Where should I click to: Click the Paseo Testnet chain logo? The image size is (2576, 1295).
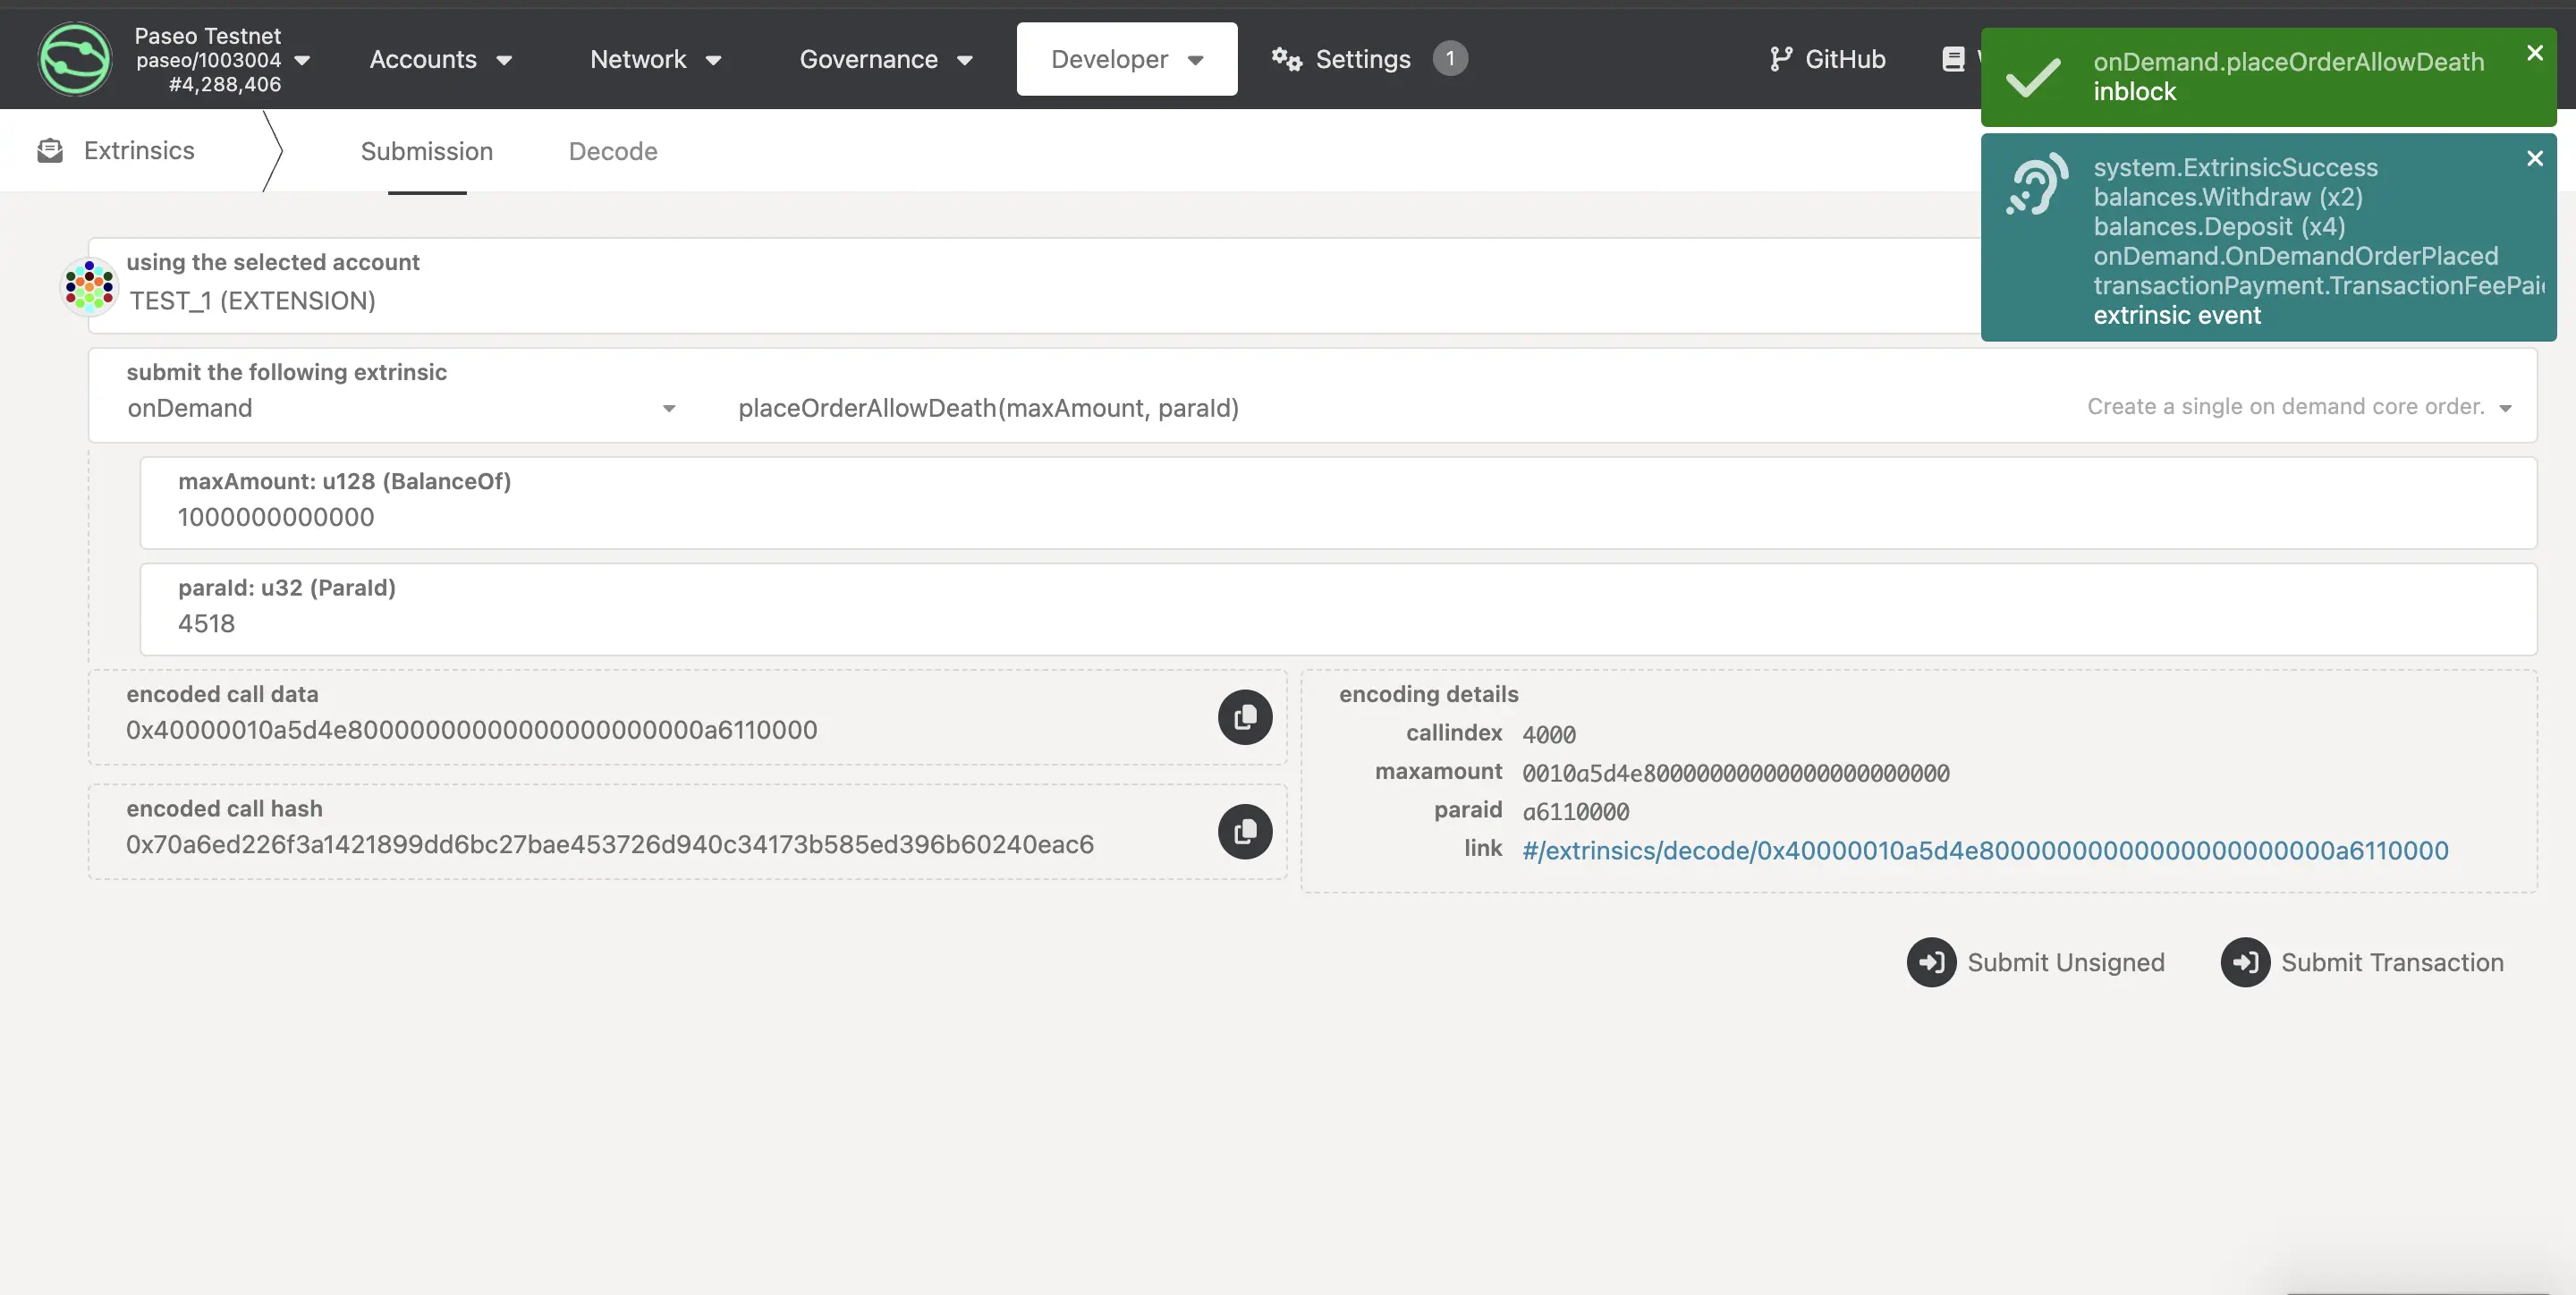tap(75, 59)
